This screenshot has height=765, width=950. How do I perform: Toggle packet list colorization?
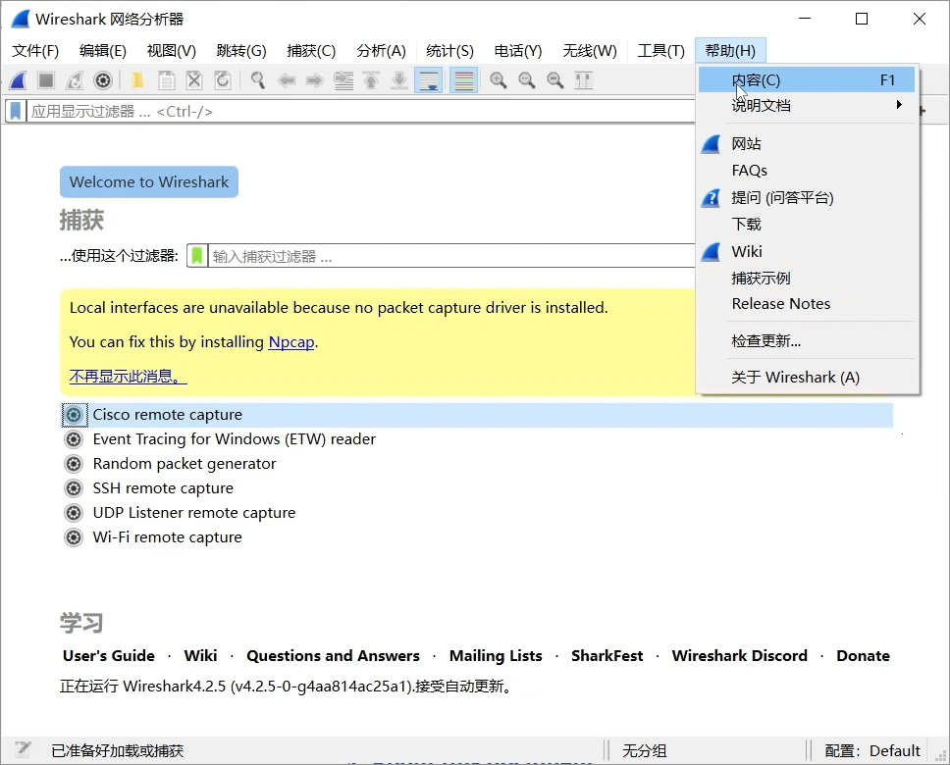[464, 80]
